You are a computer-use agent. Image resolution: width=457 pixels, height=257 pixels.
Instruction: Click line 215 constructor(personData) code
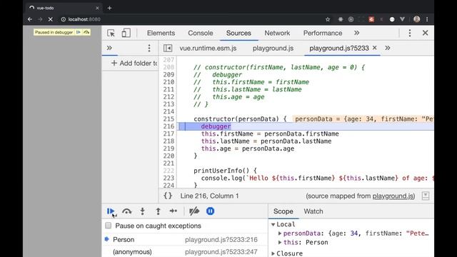click(240, 119)
